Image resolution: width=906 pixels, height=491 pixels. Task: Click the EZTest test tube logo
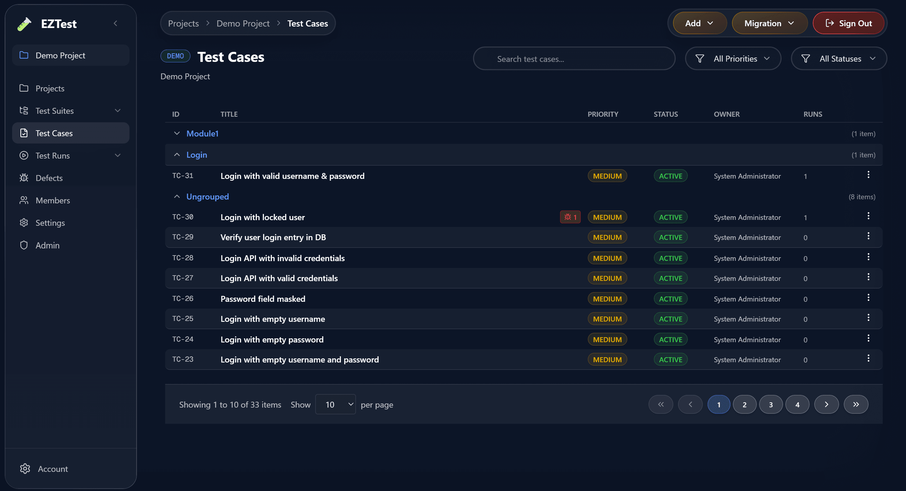[x=24, y=24]
